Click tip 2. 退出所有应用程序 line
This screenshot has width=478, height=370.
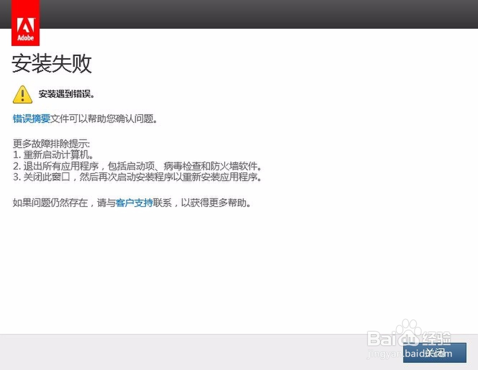tap(137, 166)
